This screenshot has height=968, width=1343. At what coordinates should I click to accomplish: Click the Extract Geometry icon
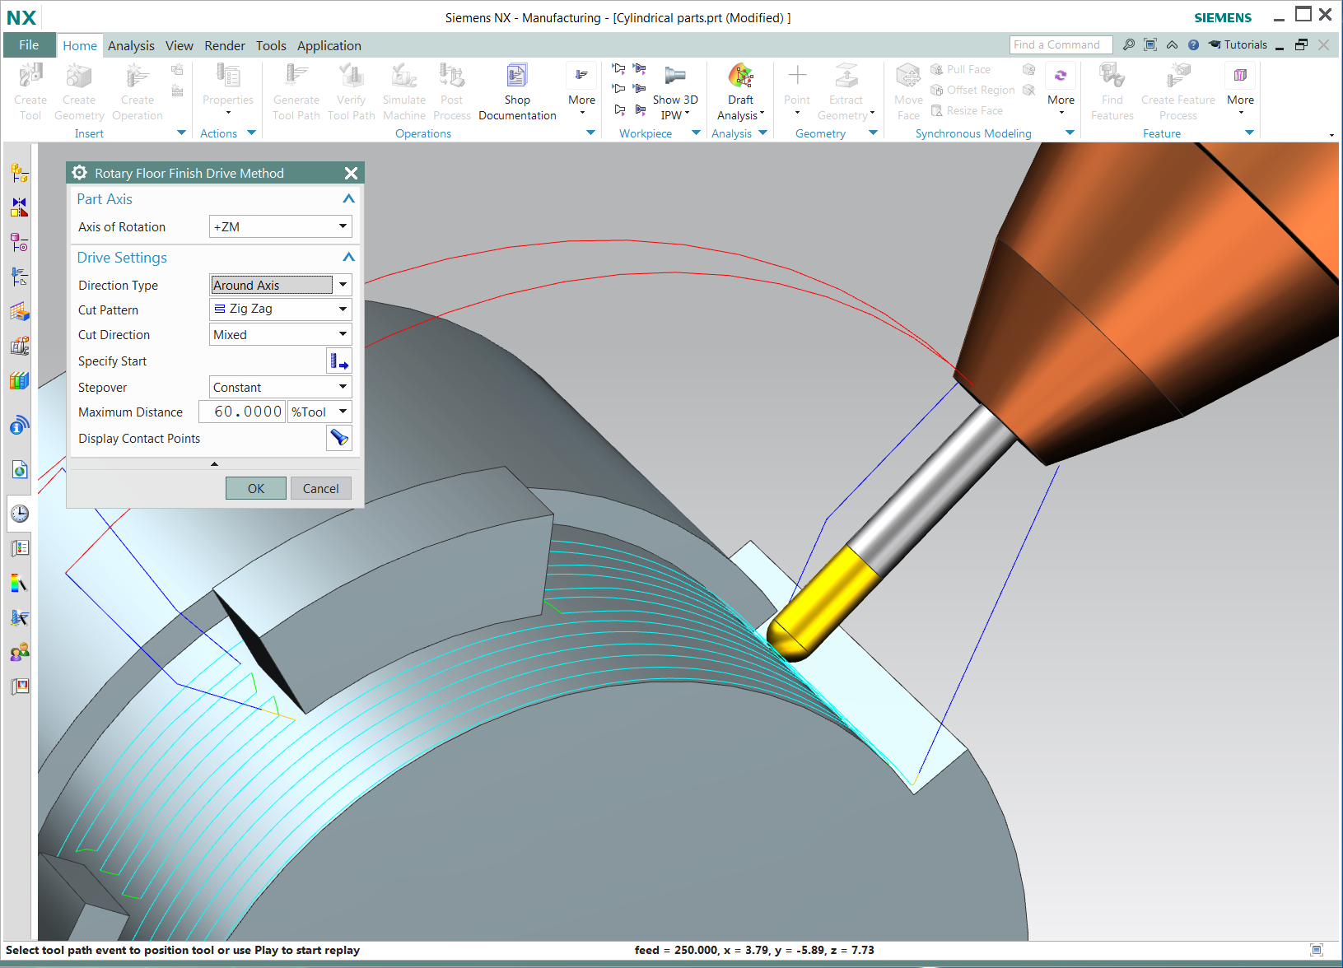coord(846,77)
